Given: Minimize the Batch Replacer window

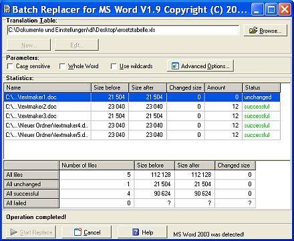Looking at the screenshot, I should 257,9.
